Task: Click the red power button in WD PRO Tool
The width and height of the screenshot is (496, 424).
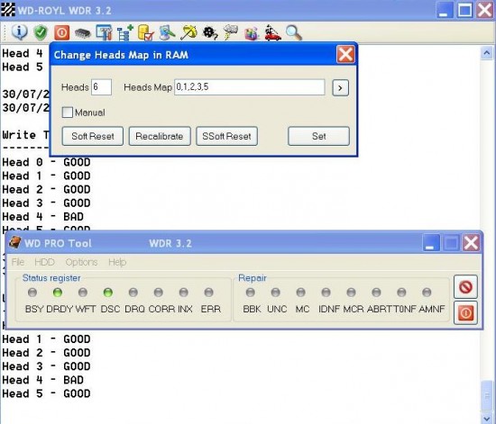Action: coord(465,312)
